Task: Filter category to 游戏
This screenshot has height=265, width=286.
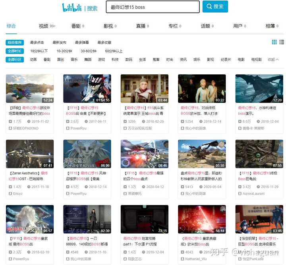Action: point(101,60)
